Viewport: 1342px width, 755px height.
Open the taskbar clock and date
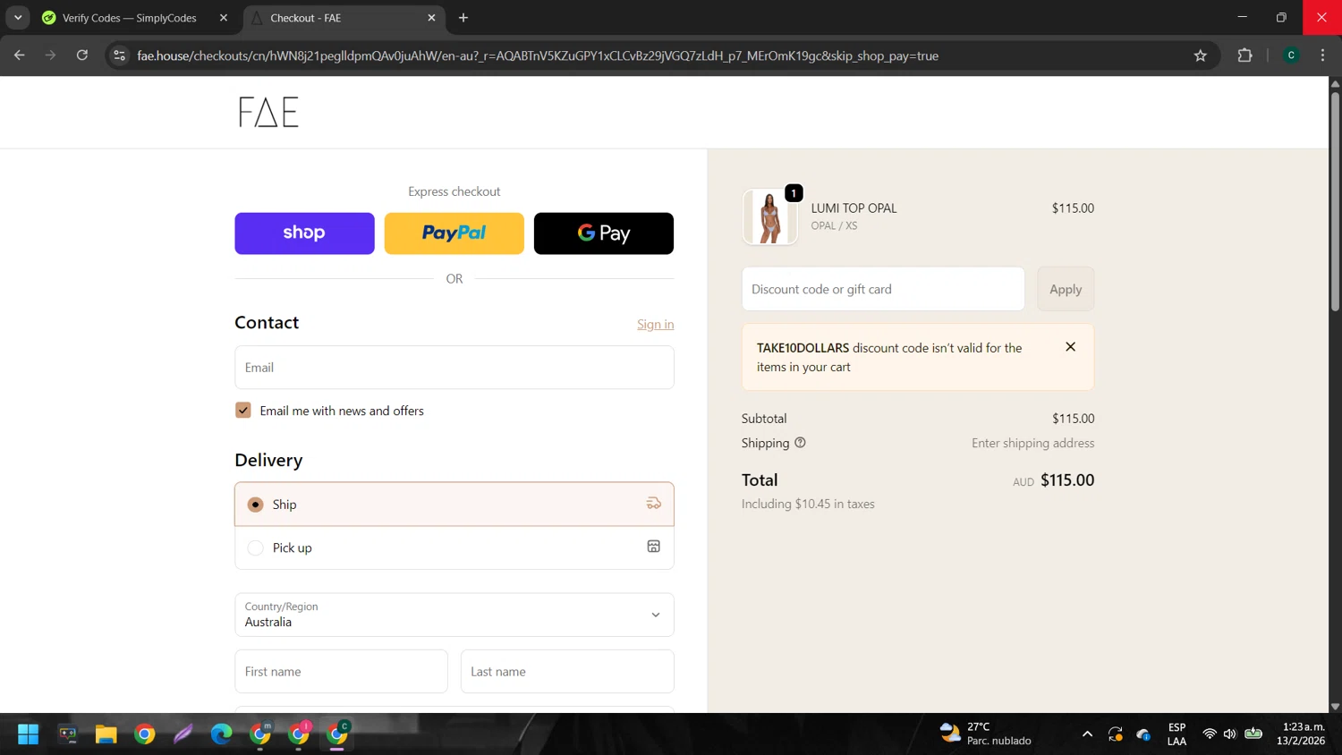click(x=1303, y=734)
